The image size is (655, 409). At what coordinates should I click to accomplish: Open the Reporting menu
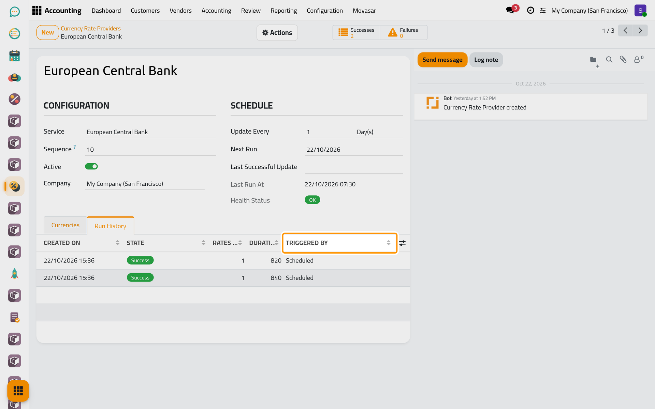283,11
